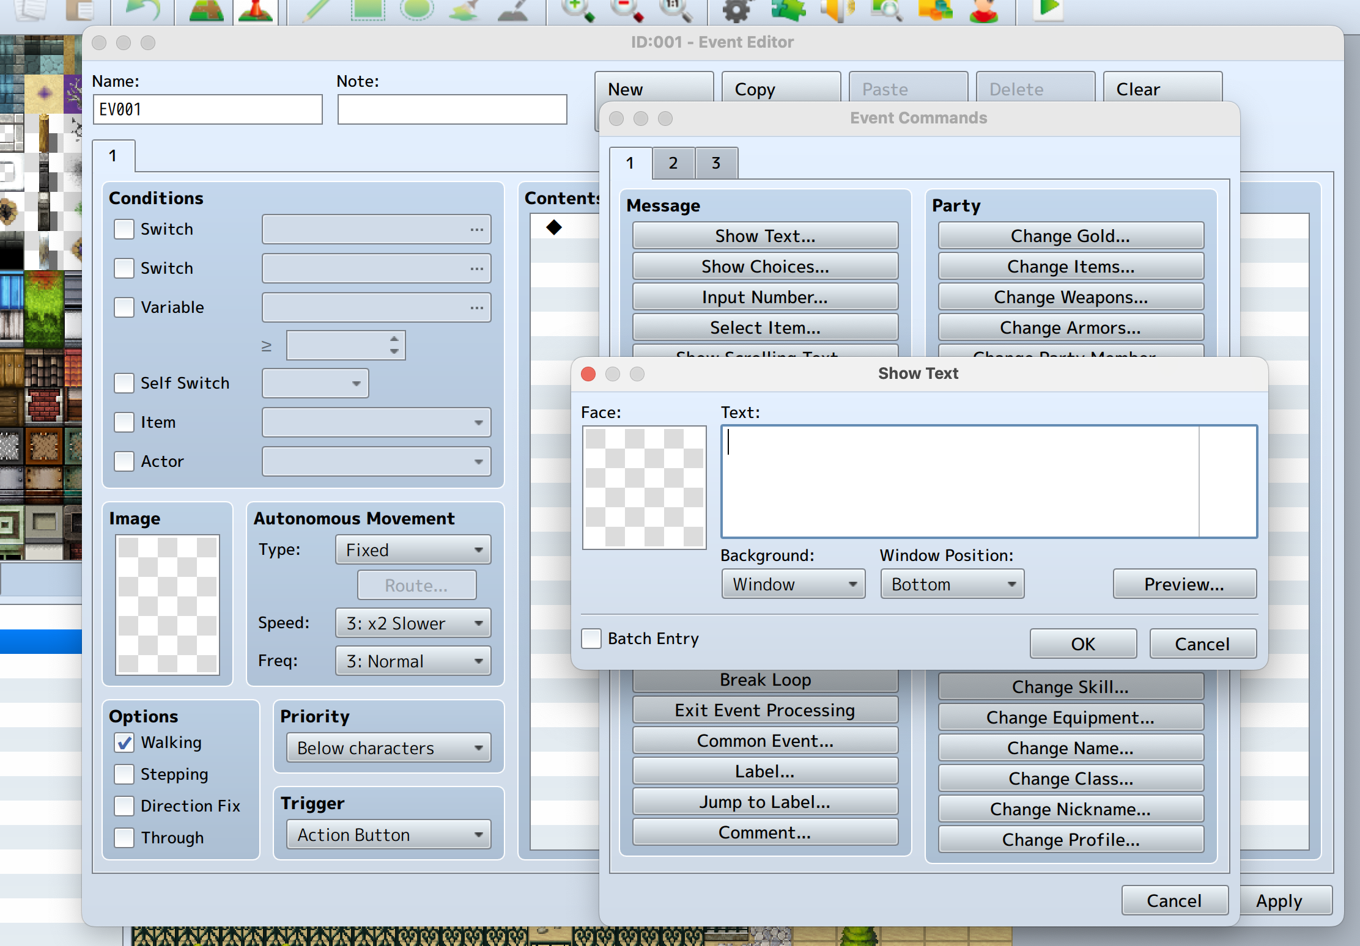Click the Change Items party command

click(1071, 268)
